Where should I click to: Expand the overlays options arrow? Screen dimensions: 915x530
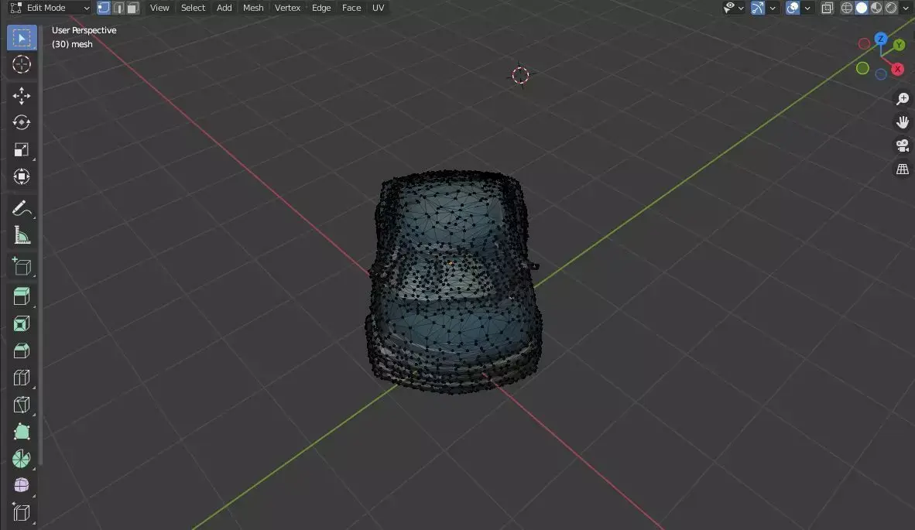[x=807, y=8]
